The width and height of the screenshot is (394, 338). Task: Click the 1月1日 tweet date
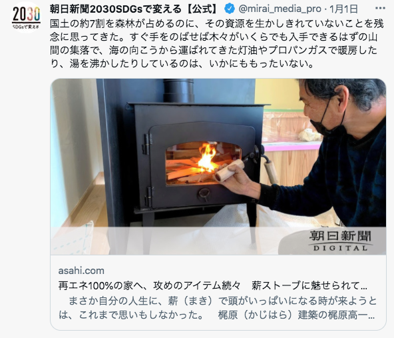343,9
